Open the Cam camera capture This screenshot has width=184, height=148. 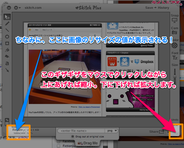point(174,32)
